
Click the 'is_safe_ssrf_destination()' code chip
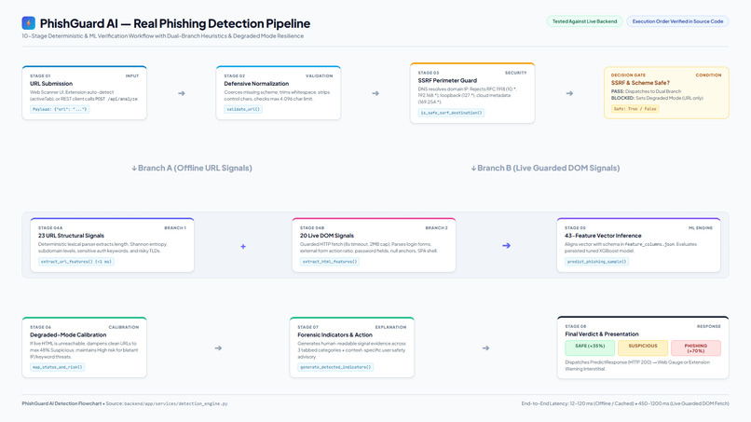(x=451, y=113)
